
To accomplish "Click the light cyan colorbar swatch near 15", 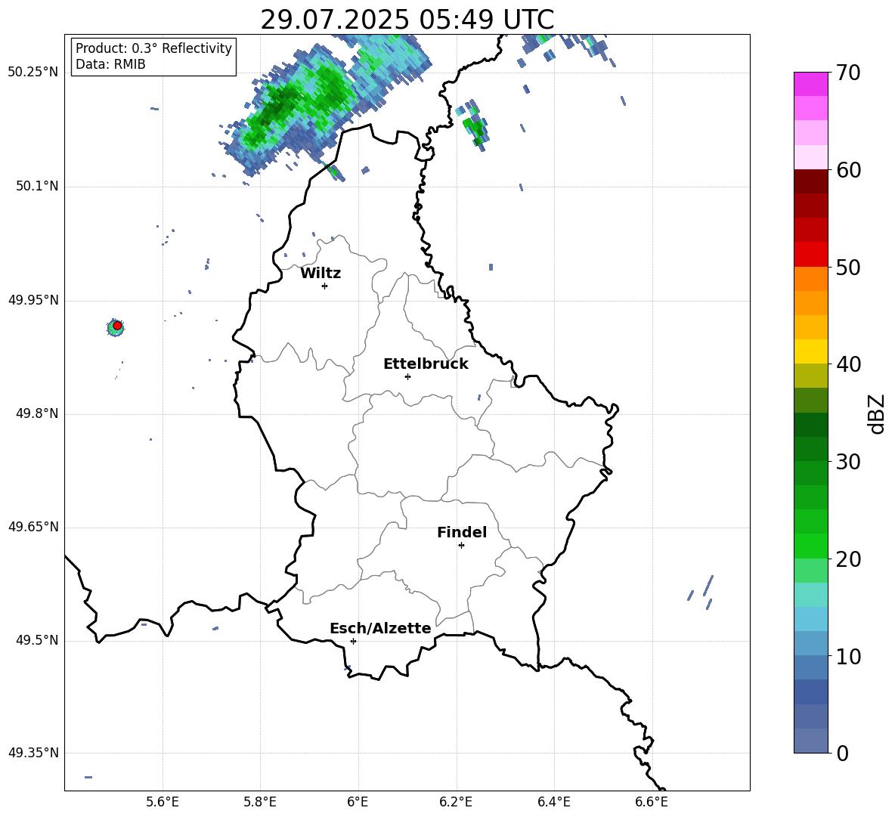I will click(810, 595).
